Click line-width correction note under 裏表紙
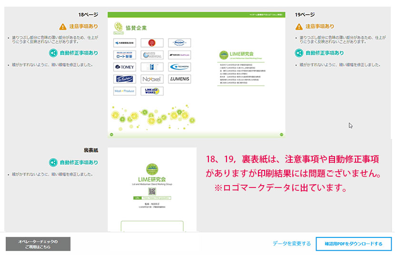This screenshot has width=395, height=257. pyautogui.click(x=52, y=174)
